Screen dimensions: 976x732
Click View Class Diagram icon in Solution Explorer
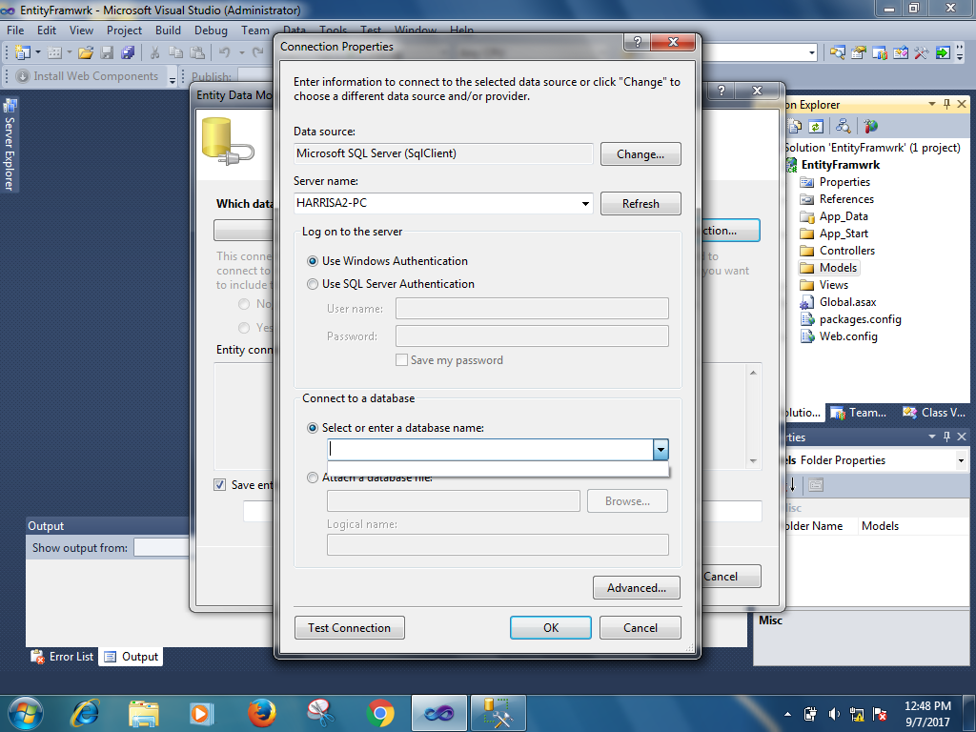coord(844,127)
